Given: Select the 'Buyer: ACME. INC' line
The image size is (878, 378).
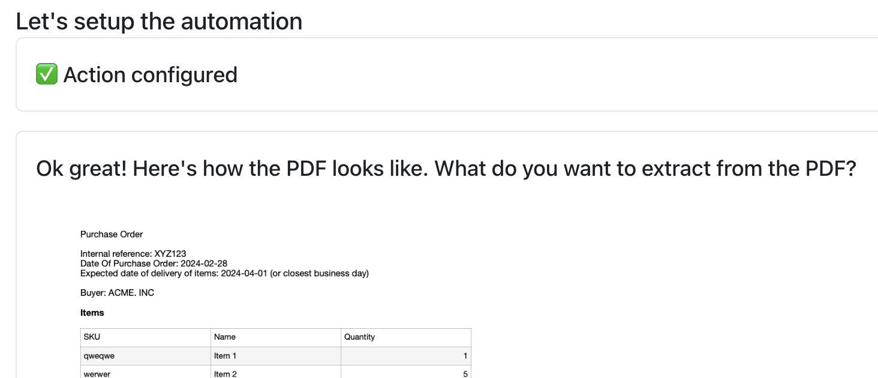Looking at the screenshot, I should pyautogui.click(x=117, y=293).
